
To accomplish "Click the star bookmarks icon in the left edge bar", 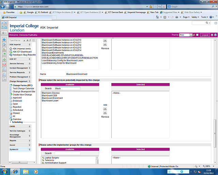I will [x=4, y=33].
